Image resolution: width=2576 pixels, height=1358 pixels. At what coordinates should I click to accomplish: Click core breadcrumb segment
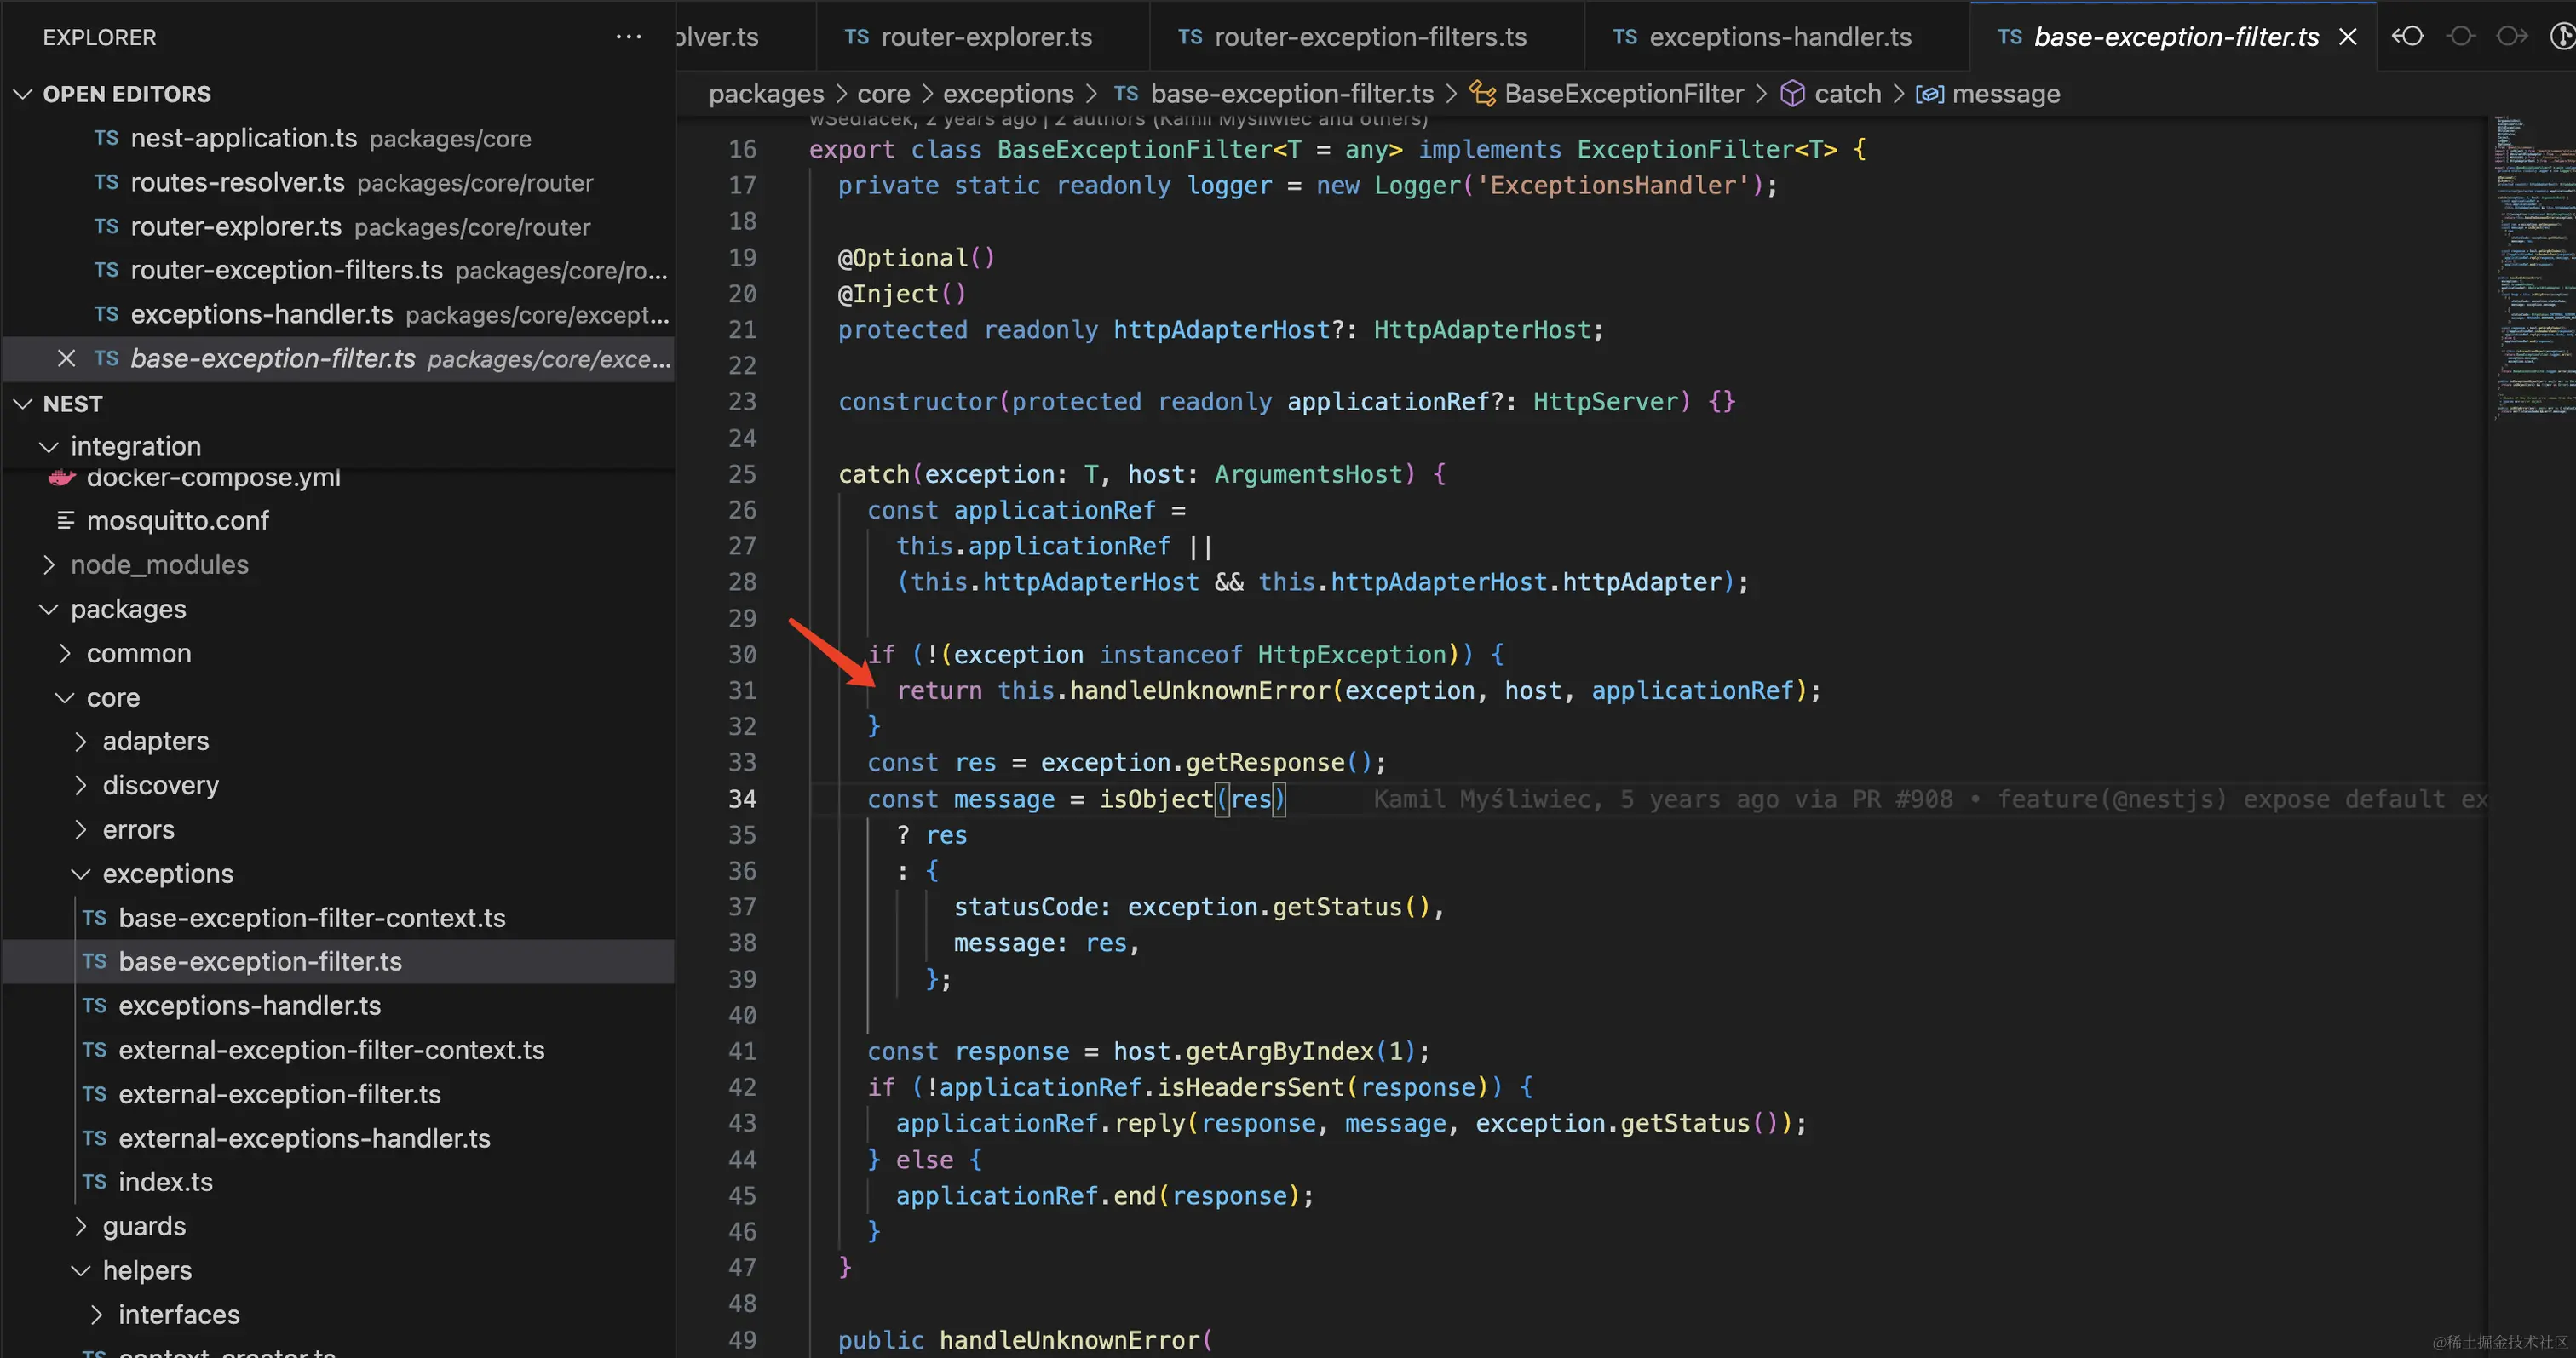point(884,93)
